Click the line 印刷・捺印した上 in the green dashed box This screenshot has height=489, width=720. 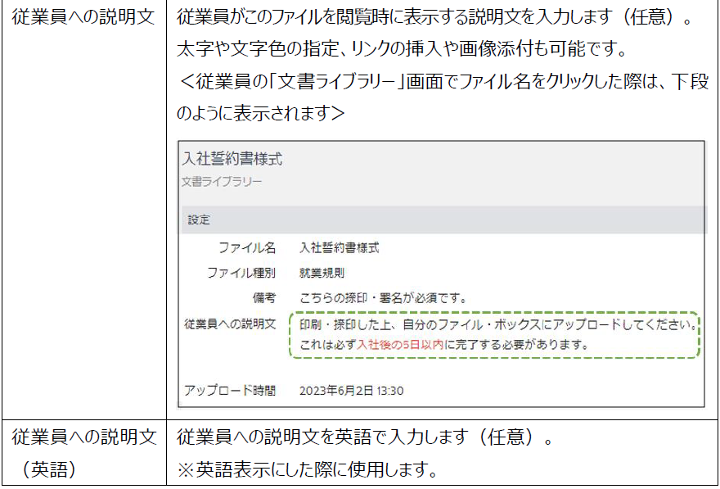(x=497, y=324)
